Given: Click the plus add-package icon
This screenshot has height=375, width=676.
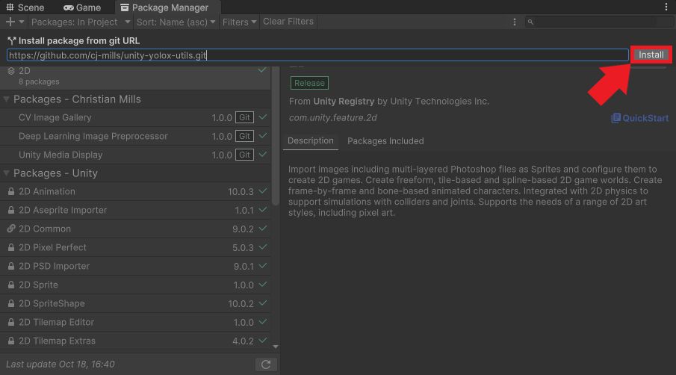Looking at the screenshot, I should click(x=10, y=22).
